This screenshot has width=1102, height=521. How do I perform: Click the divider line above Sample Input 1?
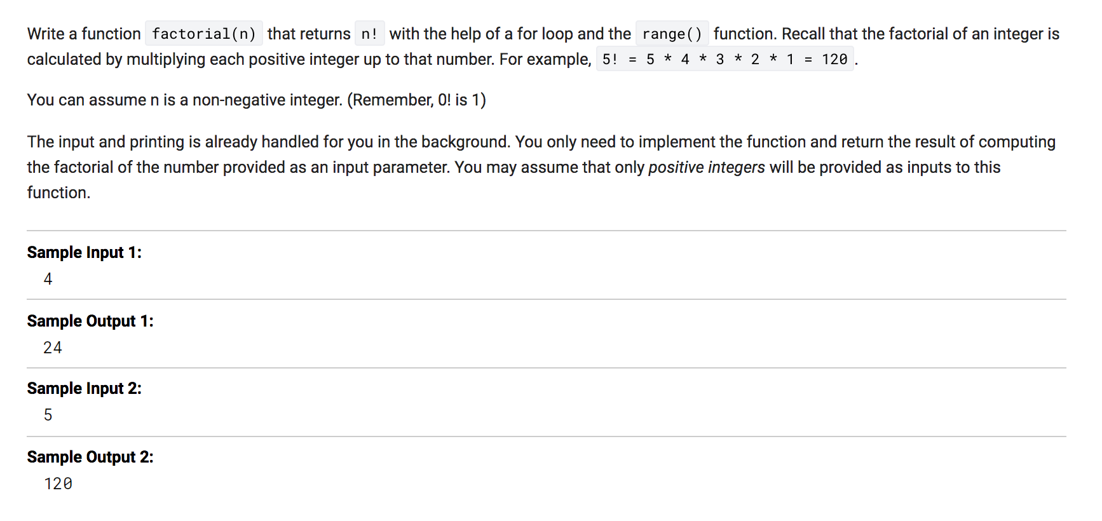click(x=547, y=231)
